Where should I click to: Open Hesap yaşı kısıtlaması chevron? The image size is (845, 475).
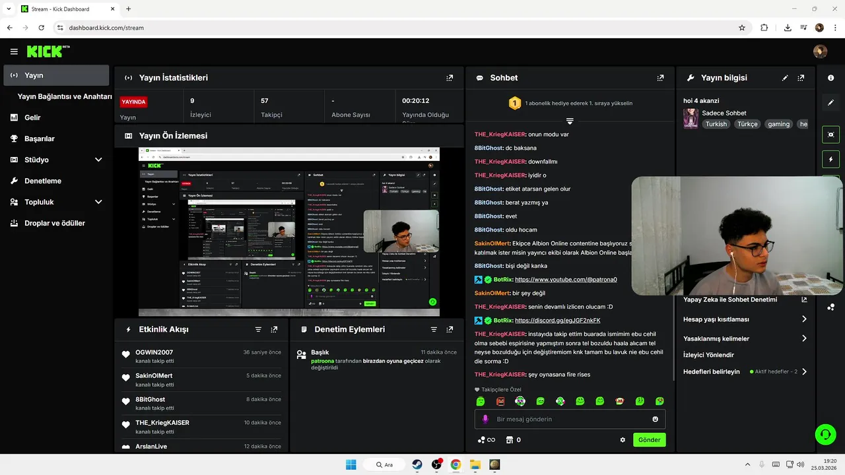point(804,319)
